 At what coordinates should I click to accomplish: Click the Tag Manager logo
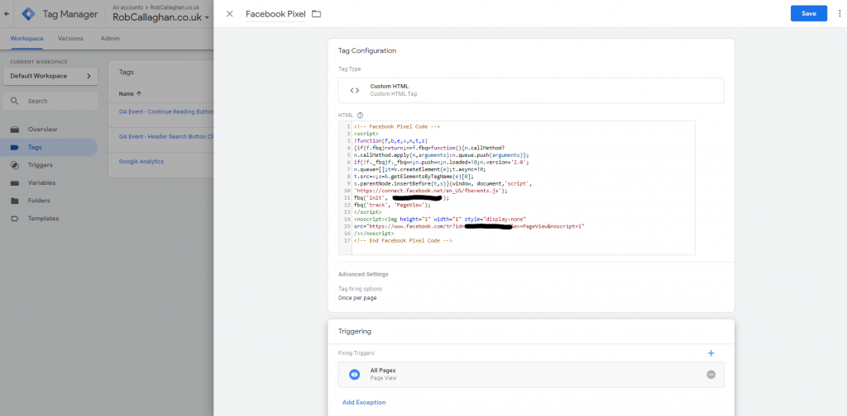[x=29, y=14]
